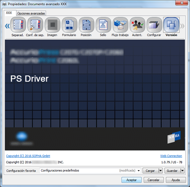
Task: Open the Web Connection link
Action: pyautogui.click(x=171, y=156)
